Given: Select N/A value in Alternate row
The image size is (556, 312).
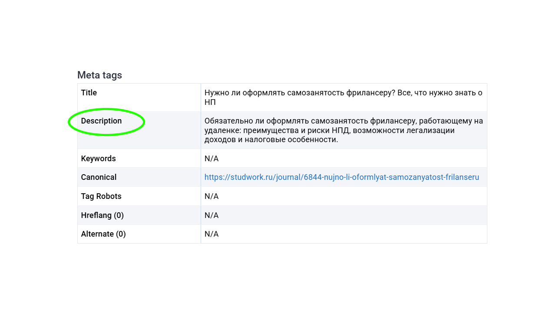Looking at the screenshot, I should (x=212, y=234).
